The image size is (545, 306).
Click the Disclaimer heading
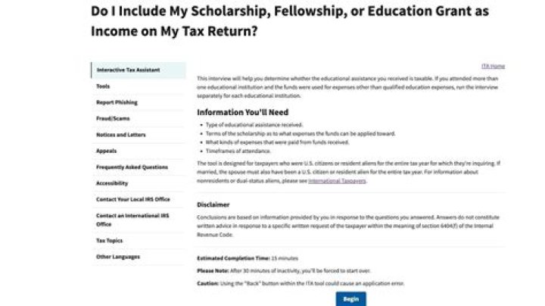(x=213, y=205)
